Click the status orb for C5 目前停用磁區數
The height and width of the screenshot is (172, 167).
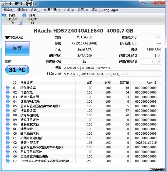tap(8, 152)
